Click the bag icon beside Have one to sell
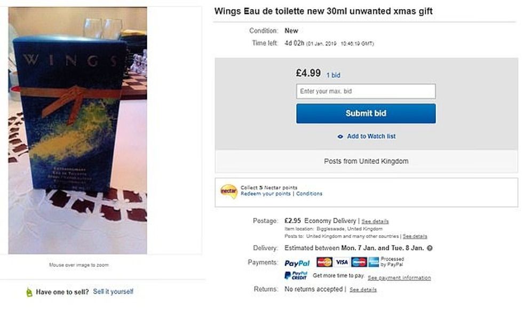The height and width of the screenshot is (317, 523). tap(29, 292)
